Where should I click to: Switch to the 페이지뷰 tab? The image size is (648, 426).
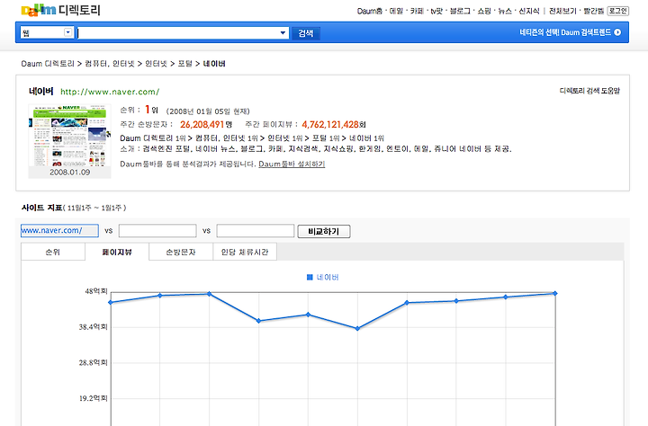[x=117, y=252]
